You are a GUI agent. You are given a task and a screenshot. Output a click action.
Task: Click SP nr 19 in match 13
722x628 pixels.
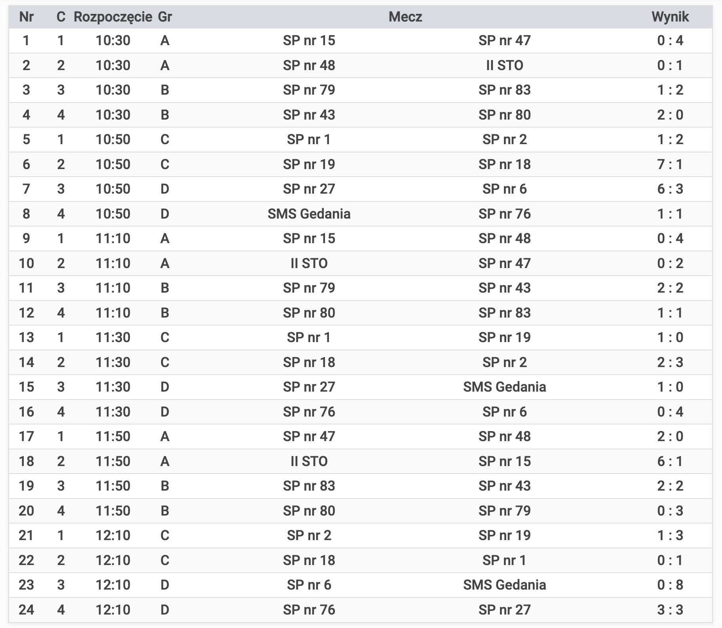pos(504,337)
